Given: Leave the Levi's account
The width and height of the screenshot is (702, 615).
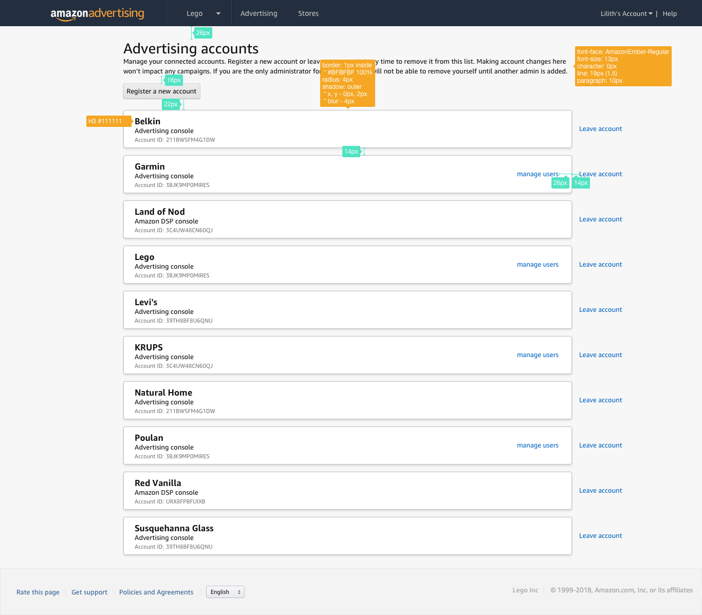Looking at the screenshot, I should click(600, 310).
